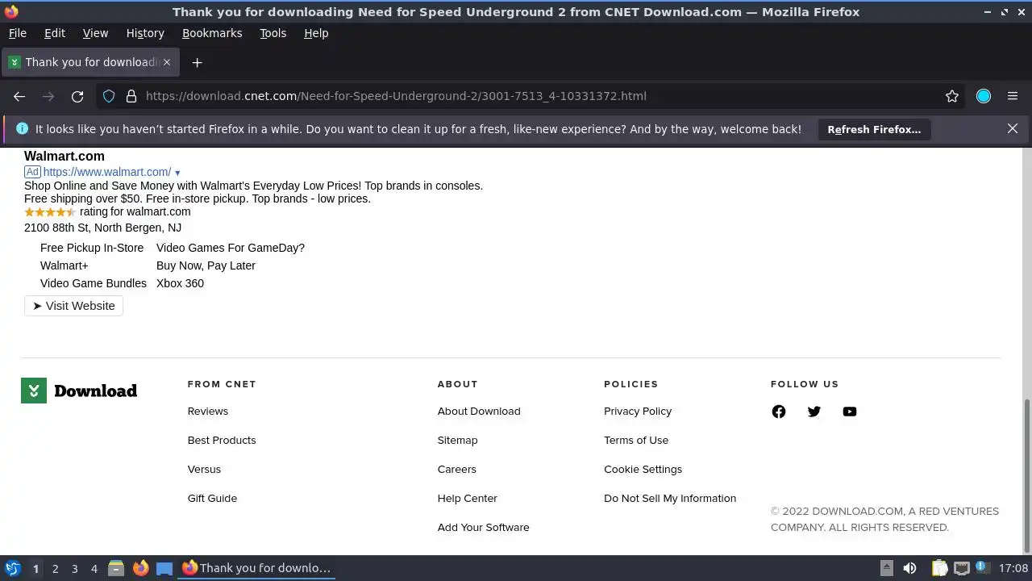Open the taskbar application launcher

point(12,568)
